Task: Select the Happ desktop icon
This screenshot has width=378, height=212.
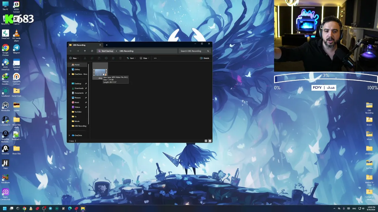Action: pyautogui.click(x=5, y=165)
